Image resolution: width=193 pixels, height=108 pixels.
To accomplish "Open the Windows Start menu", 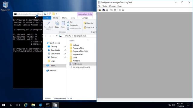I will (x=4, y=105).
